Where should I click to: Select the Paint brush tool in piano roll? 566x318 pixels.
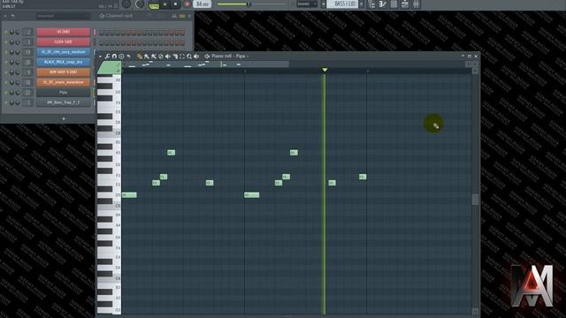(147, 57)
